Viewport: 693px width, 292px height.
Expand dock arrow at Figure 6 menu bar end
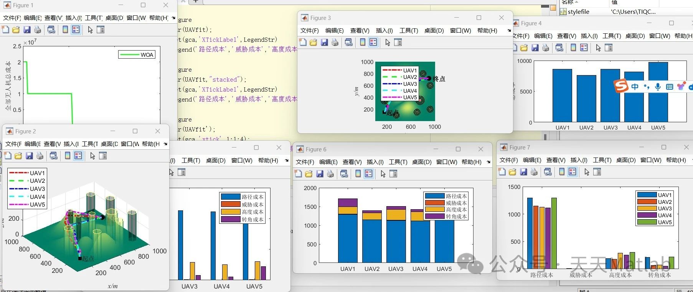pos(488,162)
